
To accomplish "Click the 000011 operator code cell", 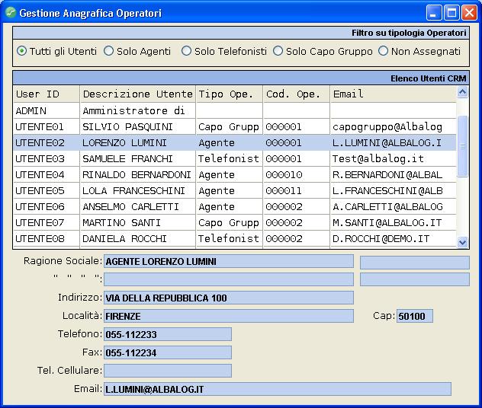I will [297, 190].
